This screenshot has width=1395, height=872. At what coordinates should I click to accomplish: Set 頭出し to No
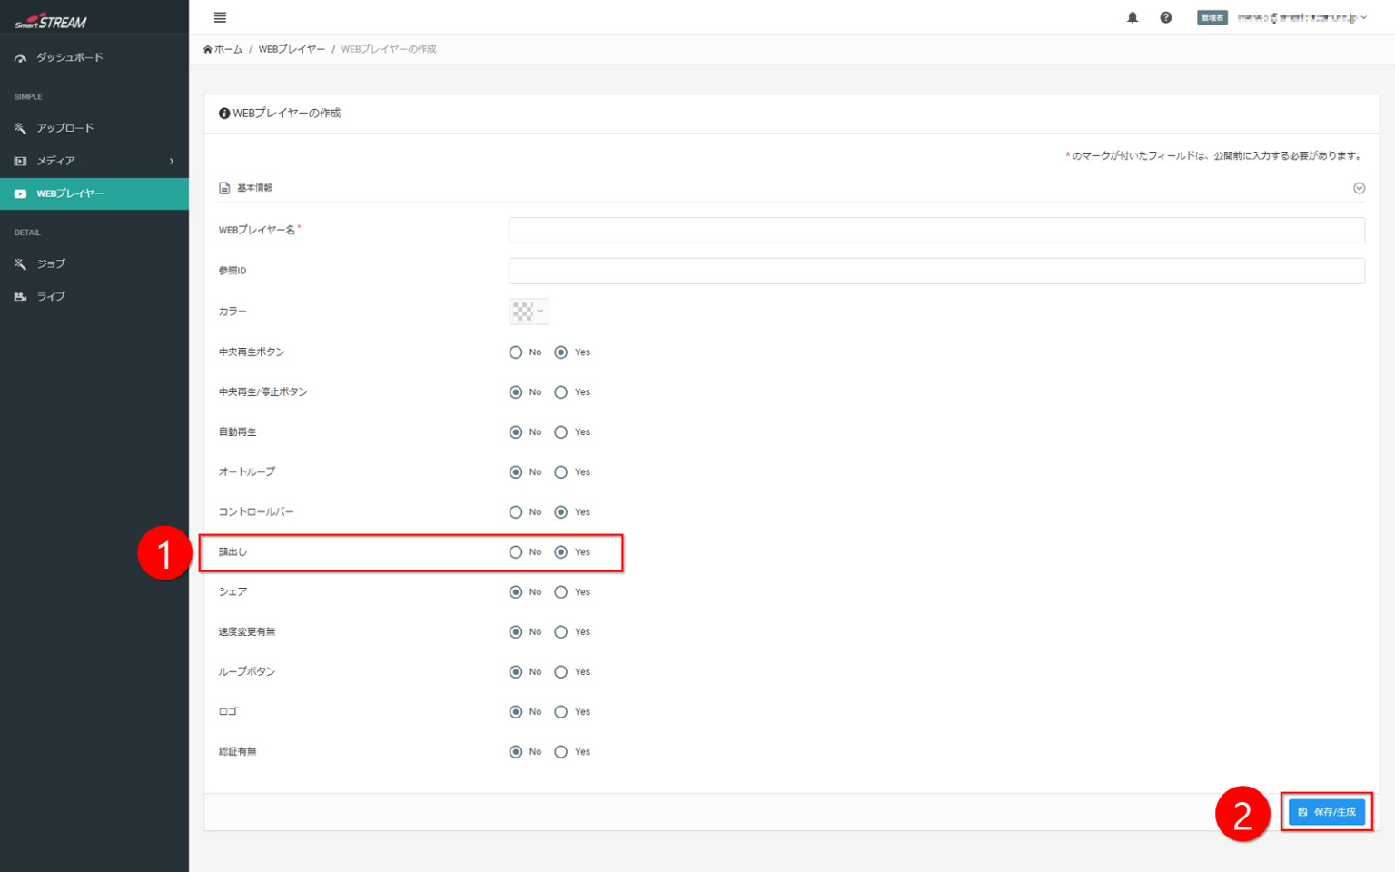pos(516,552)
